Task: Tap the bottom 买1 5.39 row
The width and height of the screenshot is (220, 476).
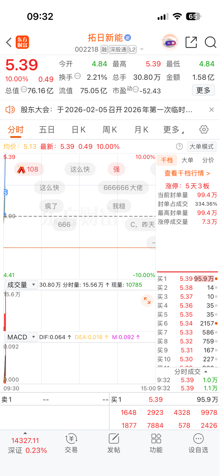Action: point(164,399)
